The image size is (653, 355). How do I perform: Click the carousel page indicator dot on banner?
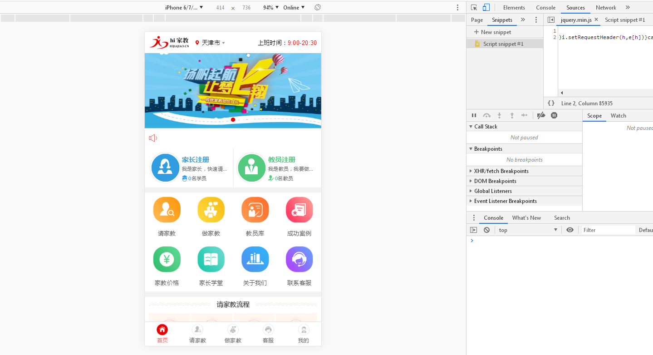click(x=233, y=119)
